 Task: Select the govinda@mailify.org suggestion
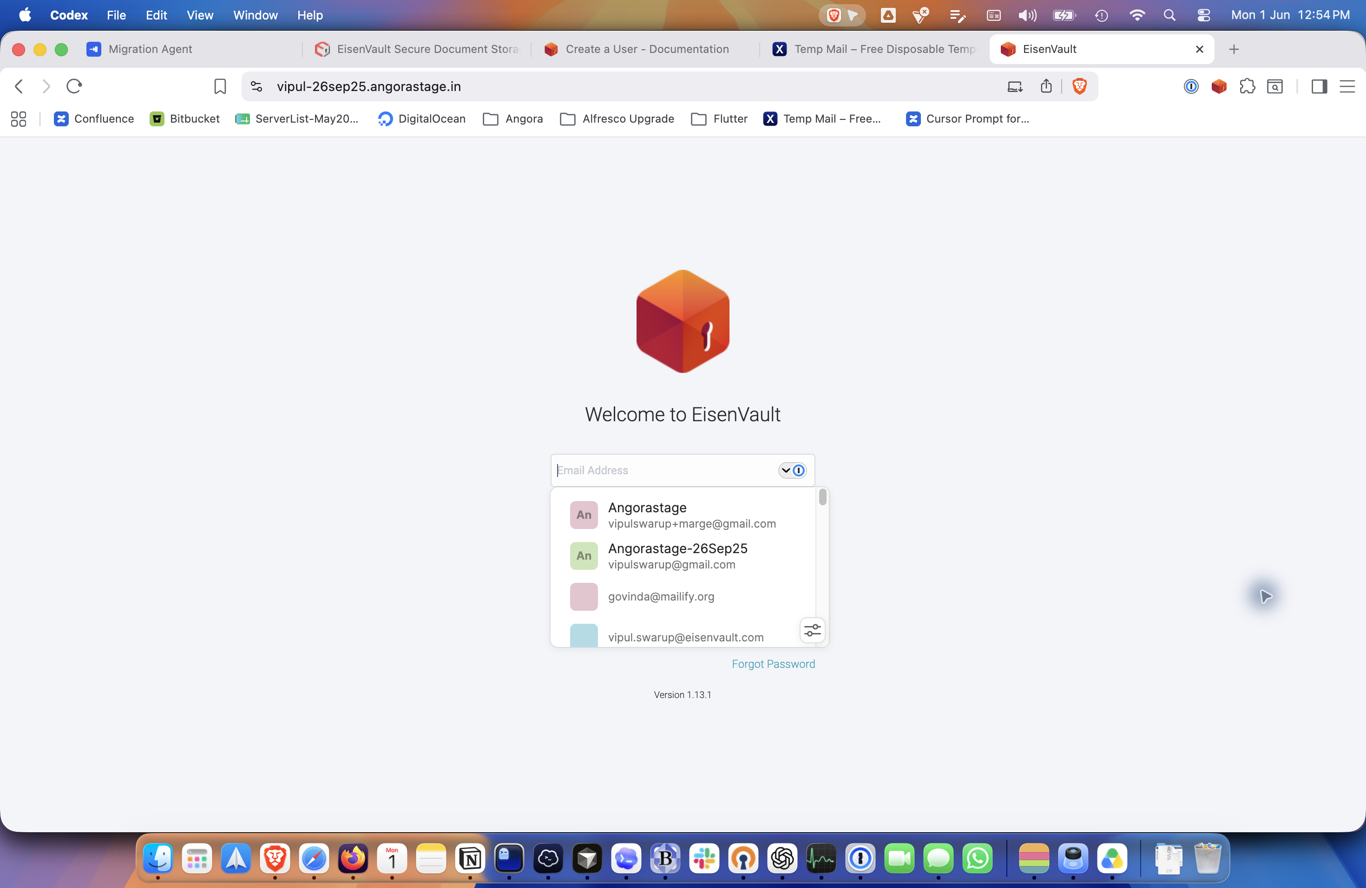tap(683, 597)
